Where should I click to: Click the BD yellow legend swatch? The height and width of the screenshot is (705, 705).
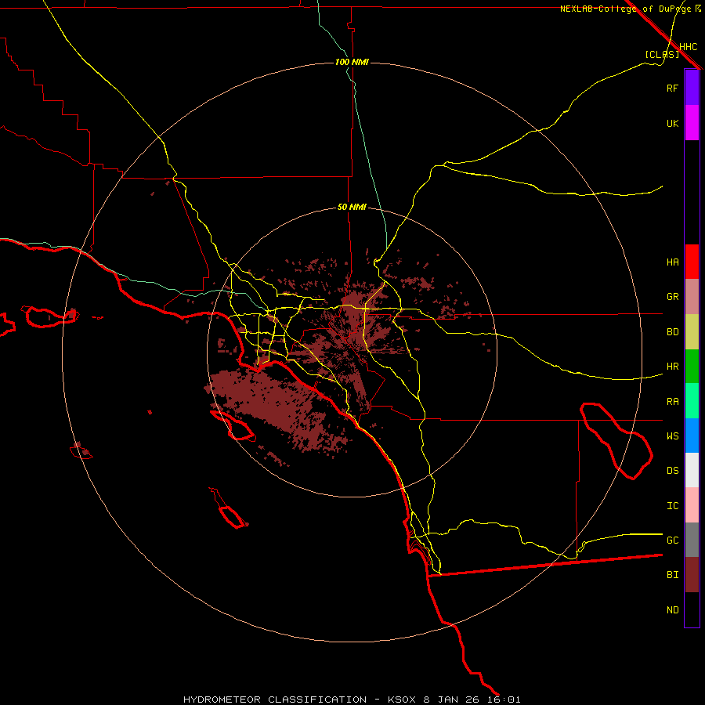pos(692,332)
